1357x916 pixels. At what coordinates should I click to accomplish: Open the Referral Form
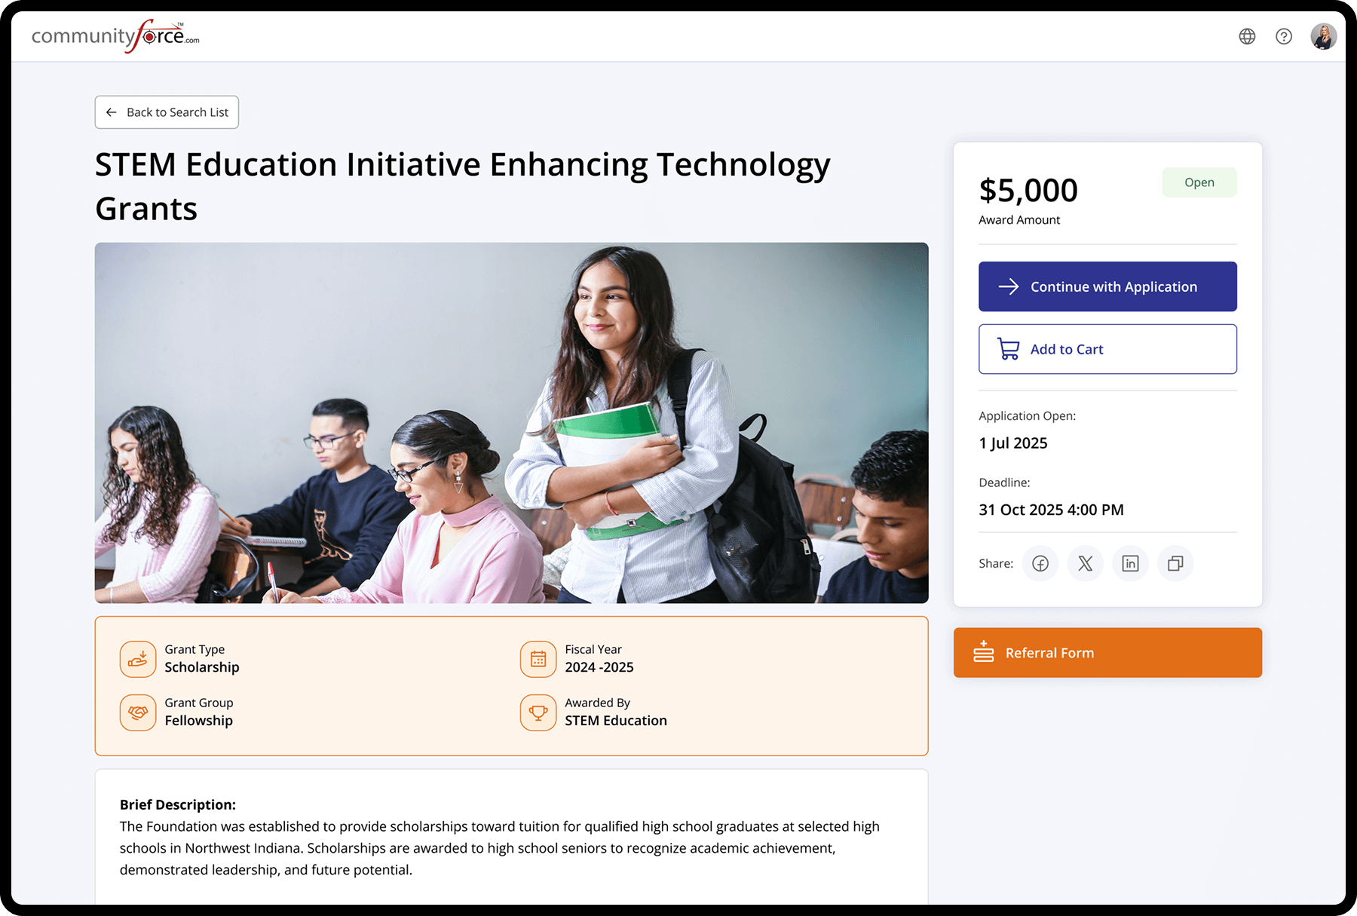point(1107,653)
